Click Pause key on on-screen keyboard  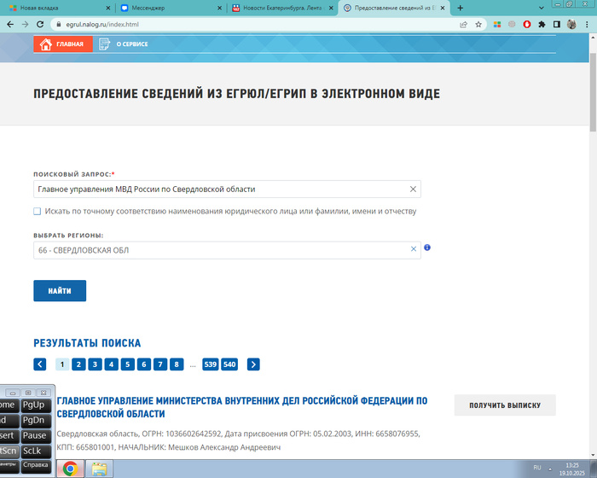tap(36, 435)
